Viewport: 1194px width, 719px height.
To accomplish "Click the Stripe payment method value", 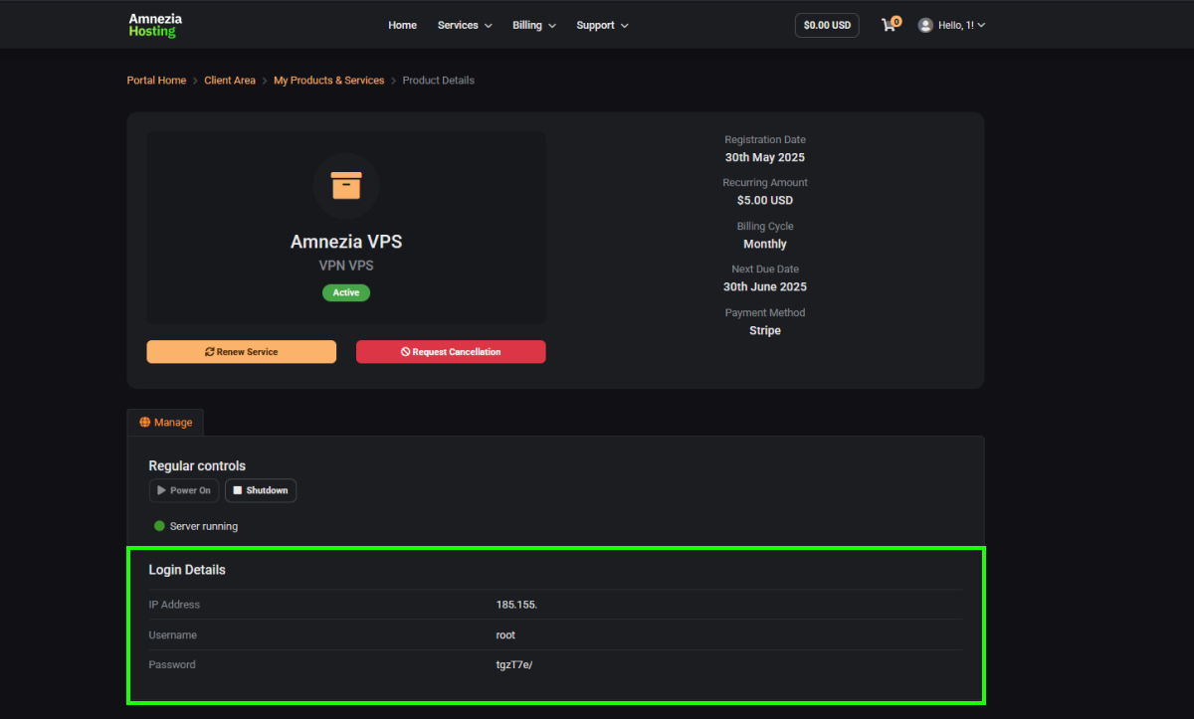I will (x=765, y=330).
